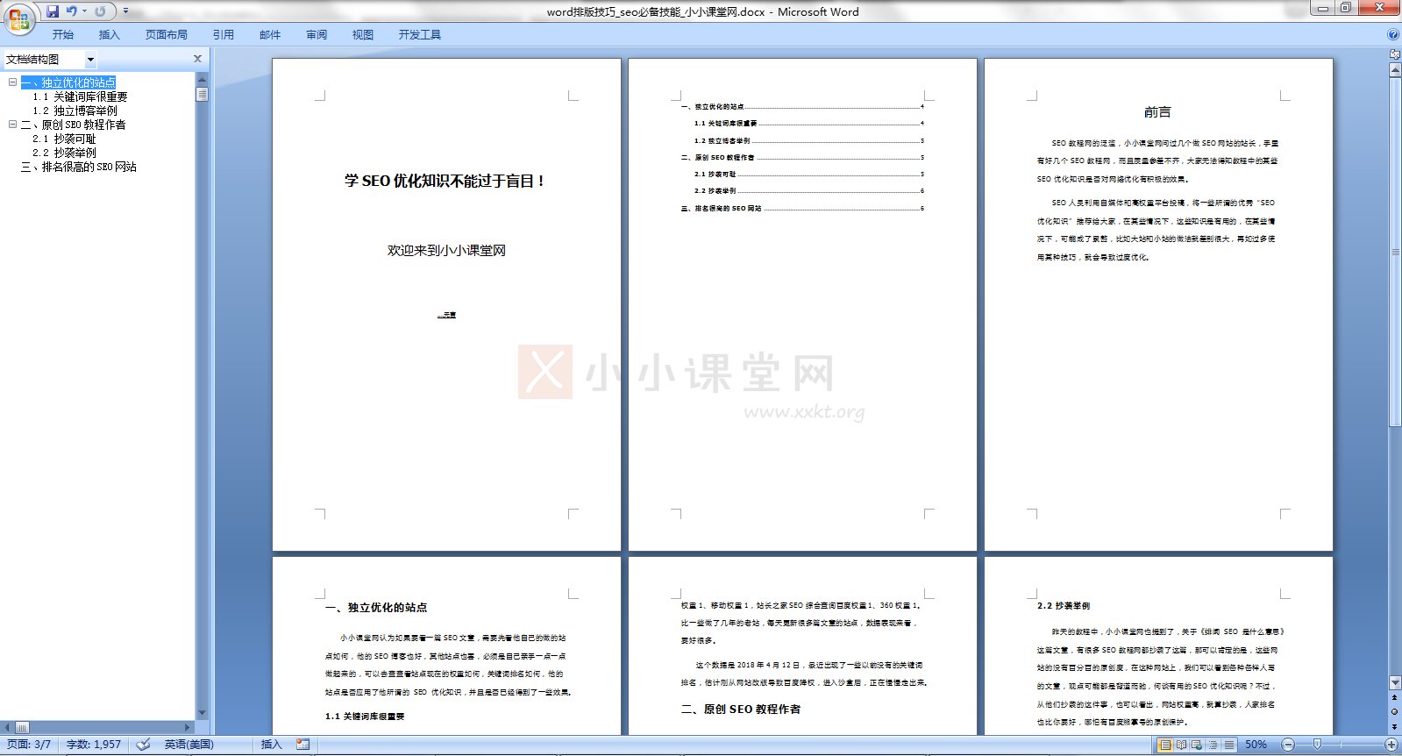Switch to the 插入 ribbon tab
Viewport: 1402px width, 756px height.
coord(110,35)
